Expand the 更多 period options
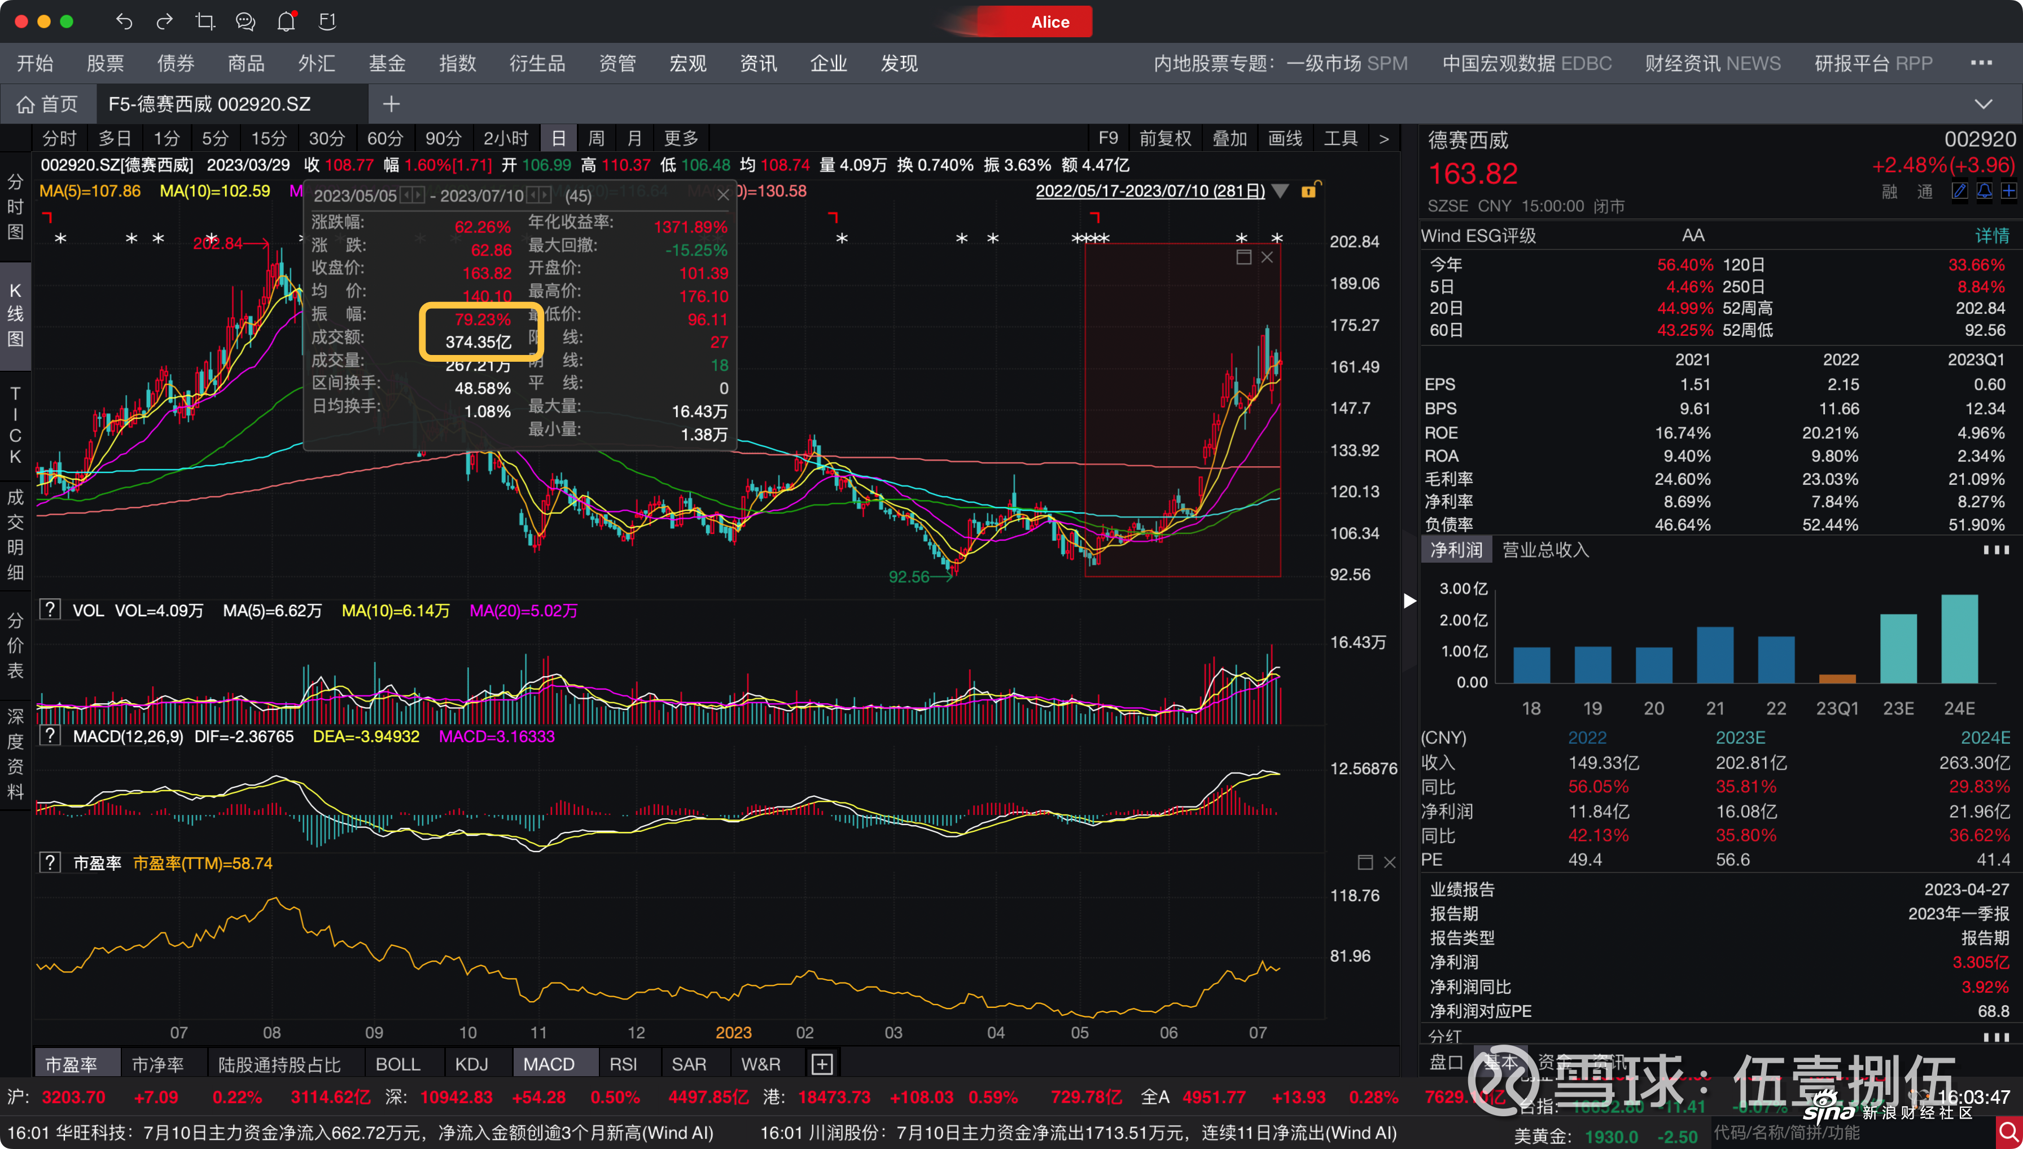 pyautogui.click(x=681, y=139)
